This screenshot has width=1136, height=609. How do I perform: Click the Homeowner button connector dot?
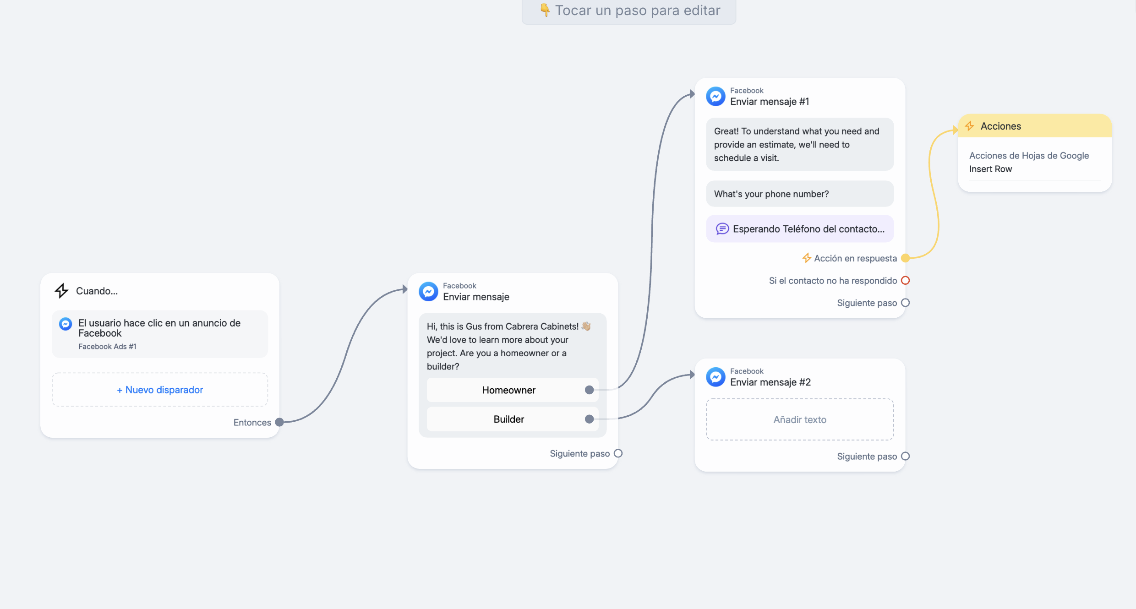(590, 390)
